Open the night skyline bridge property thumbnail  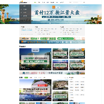[x=60, y=65]
